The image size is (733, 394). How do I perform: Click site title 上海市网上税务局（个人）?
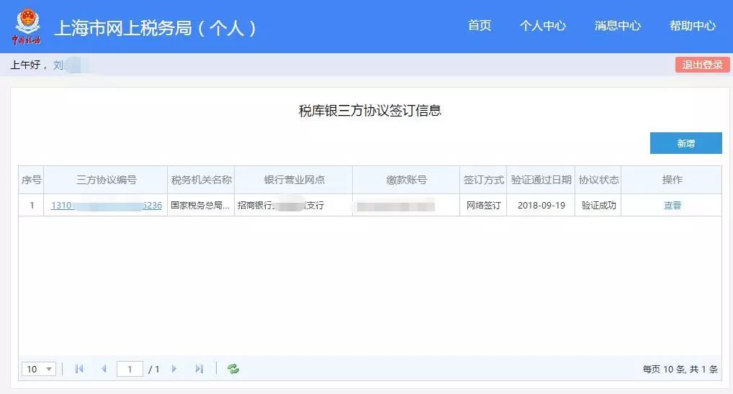[156, 28]
